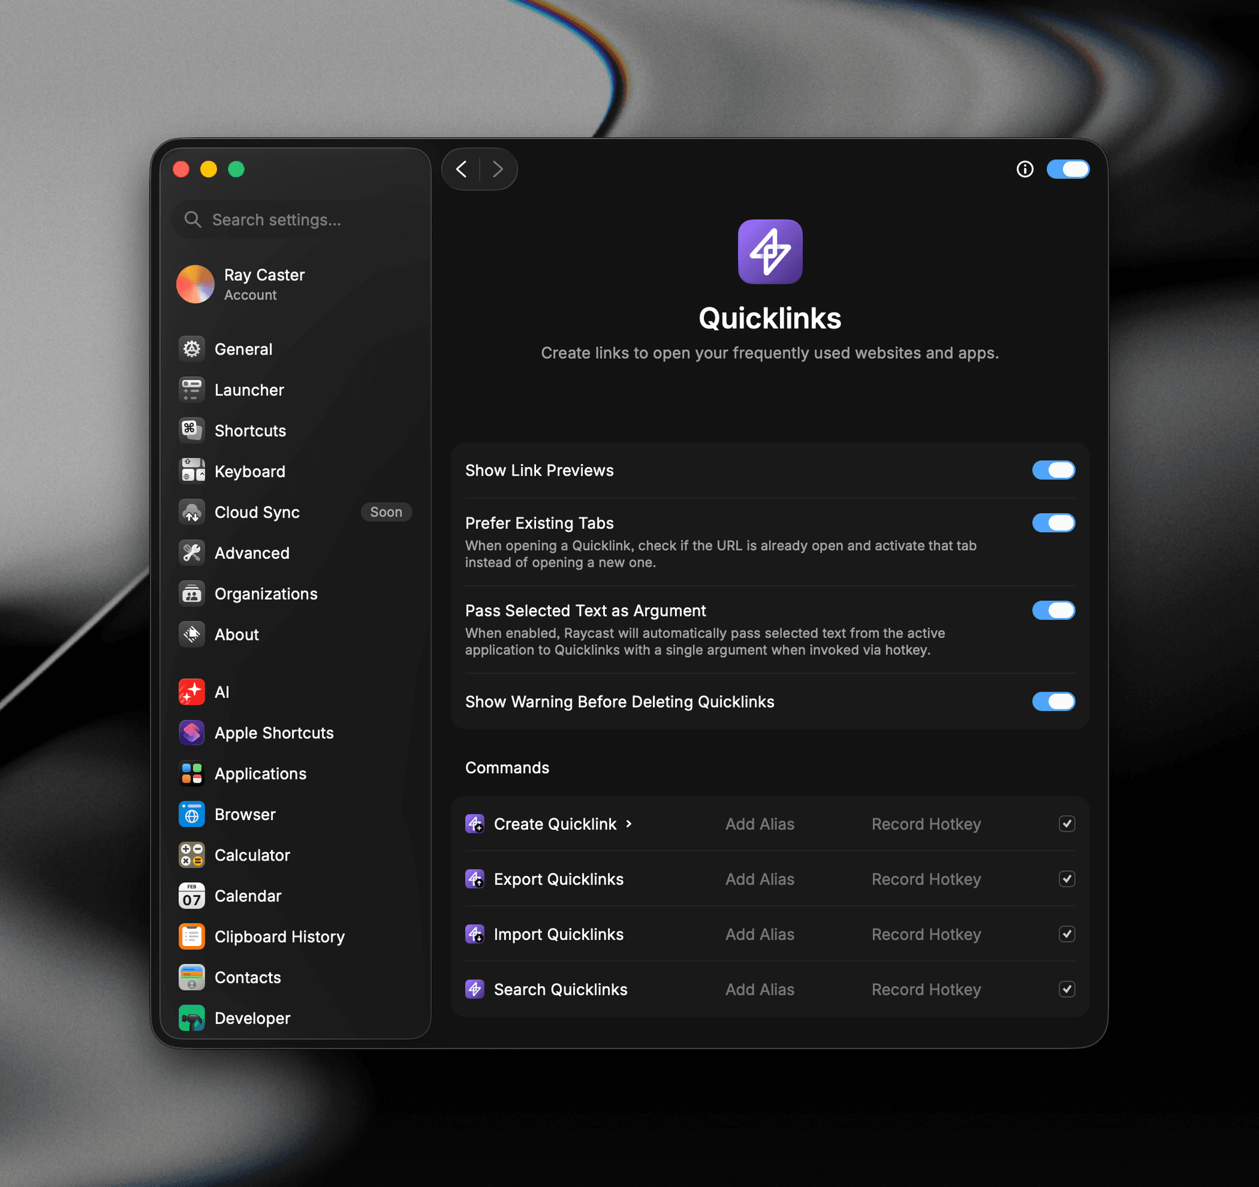Select the Export Quicklinks command row
This screenshot has width=1259, height=1187.
click(x=770, y=879)
